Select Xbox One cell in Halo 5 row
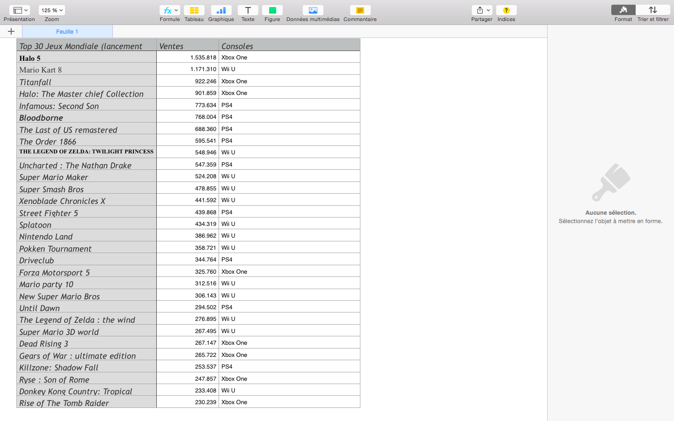Image resolution: width=674 pixels, height=421 pixels. coord(289,57)
